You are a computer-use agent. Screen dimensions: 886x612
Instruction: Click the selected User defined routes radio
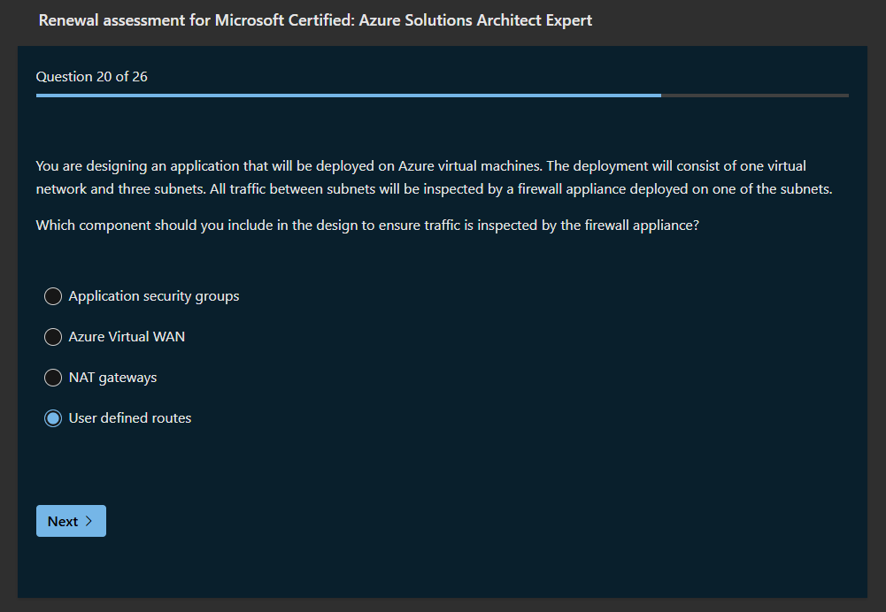tap(53, 418)
